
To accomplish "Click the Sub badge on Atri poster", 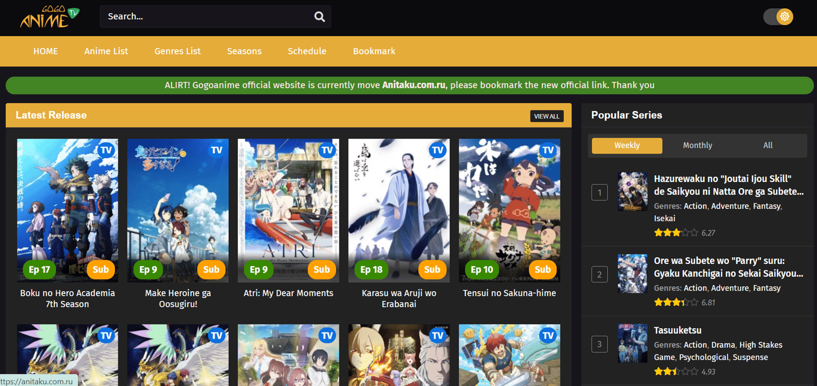I will [x=322, y=269].
